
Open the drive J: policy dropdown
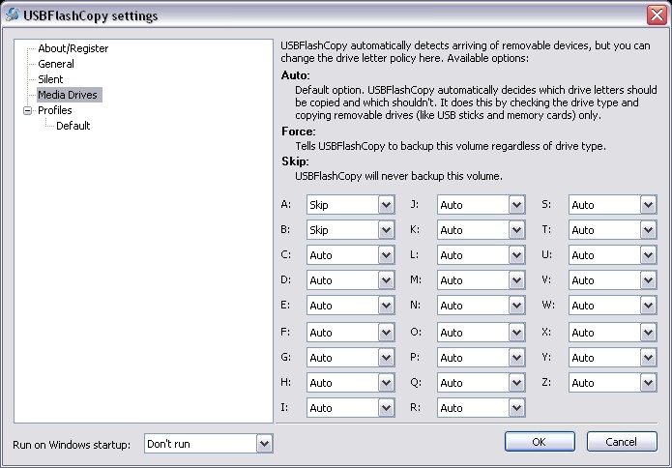pyautogui.click(x=482, y=204)
